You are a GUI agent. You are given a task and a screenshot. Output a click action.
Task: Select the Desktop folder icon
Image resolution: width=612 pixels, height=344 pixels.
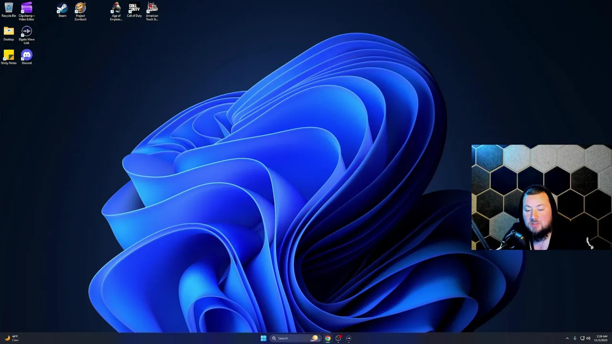pyautogui.click(x=9, y=33)
